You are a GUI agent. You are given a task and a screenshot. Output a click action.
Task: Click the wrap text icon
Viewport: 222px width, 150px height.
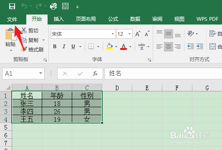pyautogui.click(x=213, y=34)
